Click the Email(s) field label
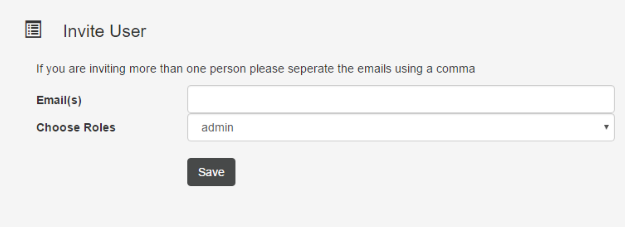This screenshot has width=625, height=227. tap(59, 100)
